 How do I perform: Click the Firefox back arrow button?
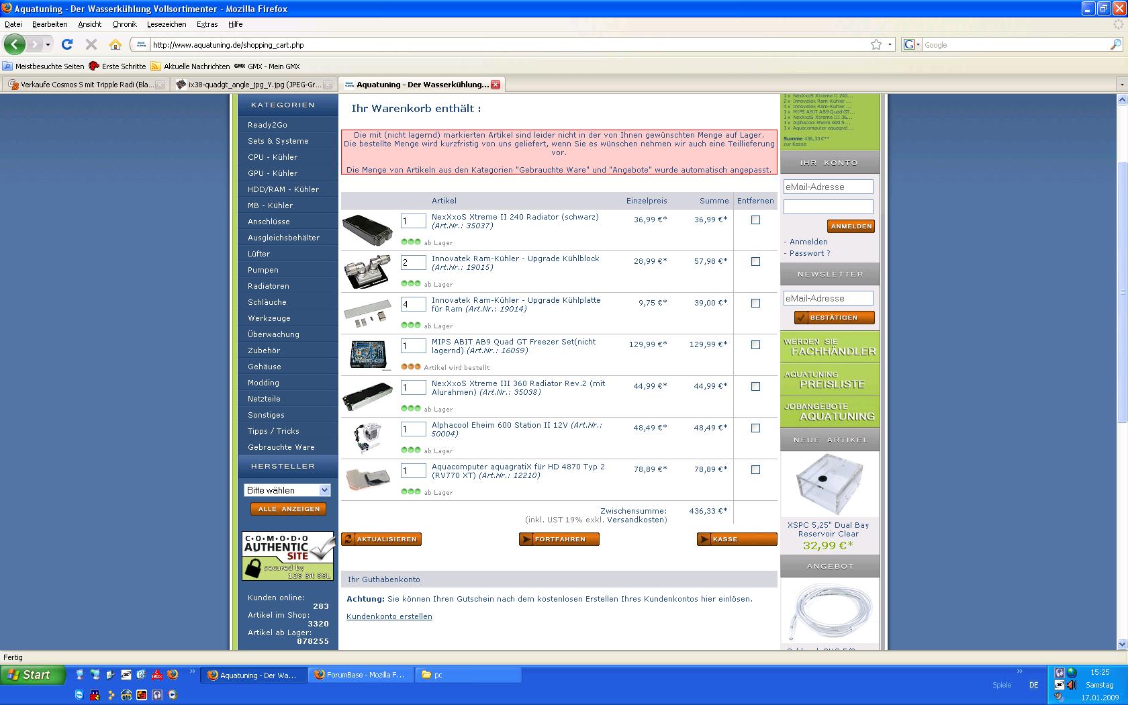(15, 45)
